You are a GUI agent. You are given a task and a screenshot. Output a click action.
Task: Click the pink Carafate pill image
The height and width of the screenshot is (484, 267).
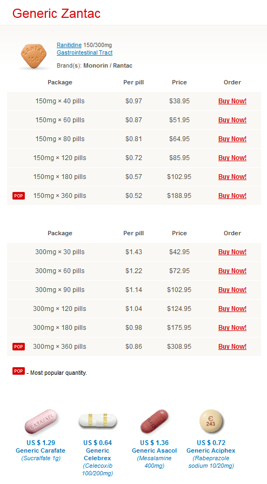pos(41,421)
